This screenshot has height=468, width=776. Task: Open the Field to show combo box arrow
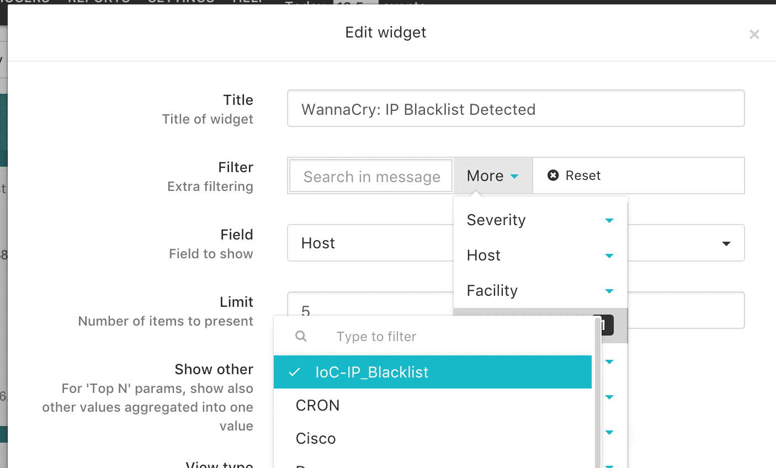click(x=726, y=243)
